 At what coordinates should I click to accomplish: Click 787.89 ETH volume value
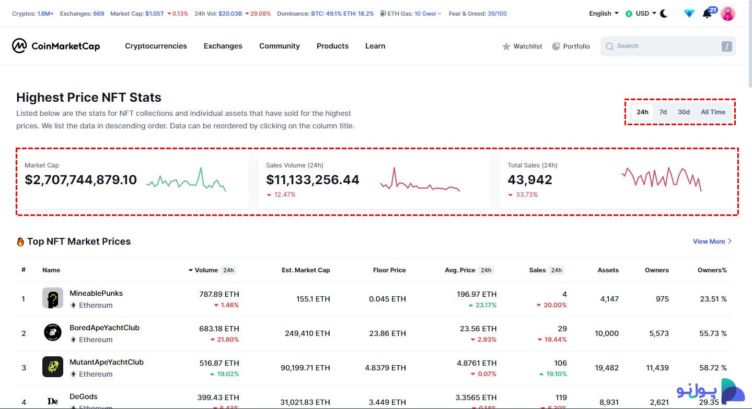tap(219, 294)
